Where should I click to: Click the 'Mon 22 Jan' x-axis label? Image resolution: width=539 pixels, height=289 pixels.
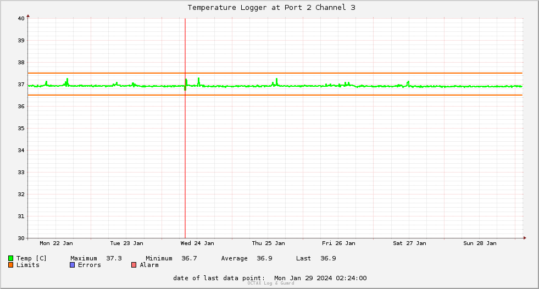[57, 243]
